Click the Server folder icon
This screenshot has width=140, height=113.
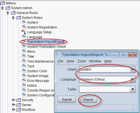pyautogui.click(x=19, y=105)
